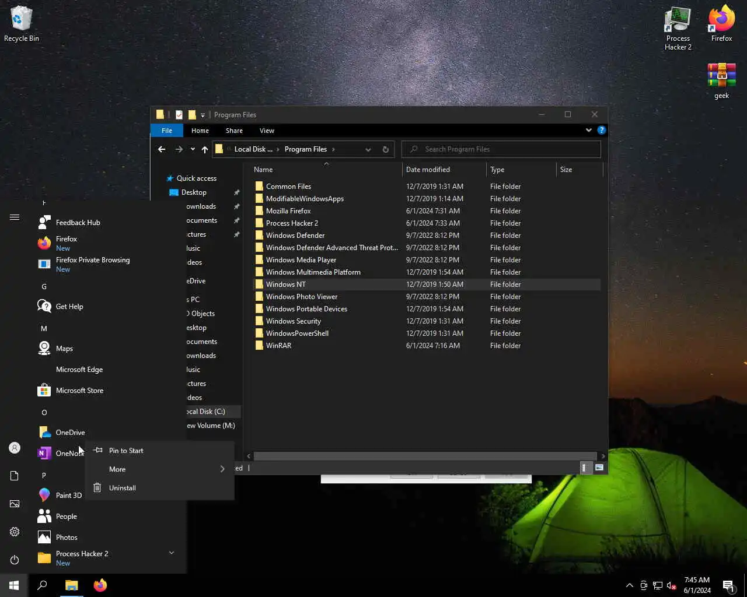This screenshot has height=597, width=747.
Task: Switch to the Home ribbon tab
Action: click(x=200, y=131)
